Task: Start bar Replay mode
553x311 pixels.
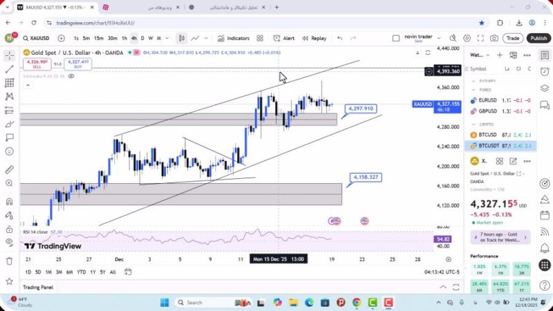Action: click(314, 38)
